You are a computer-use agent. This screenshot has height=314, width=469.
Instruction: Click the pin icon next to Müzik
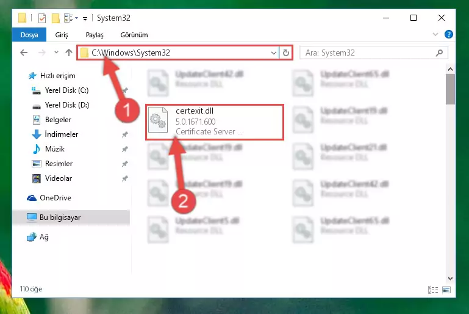[125, 149]
